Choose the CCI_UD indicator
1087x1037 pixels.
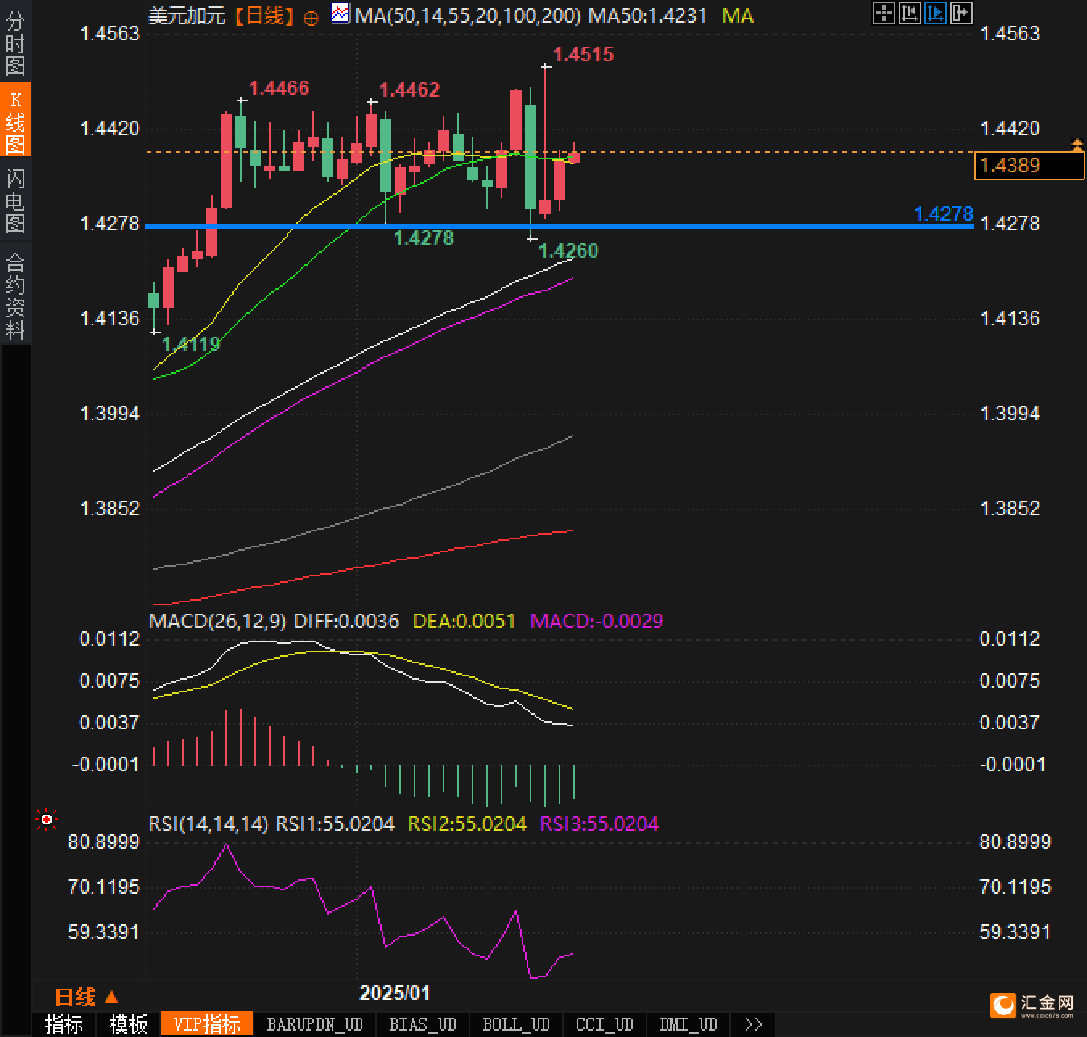(x=605, y=1024)
